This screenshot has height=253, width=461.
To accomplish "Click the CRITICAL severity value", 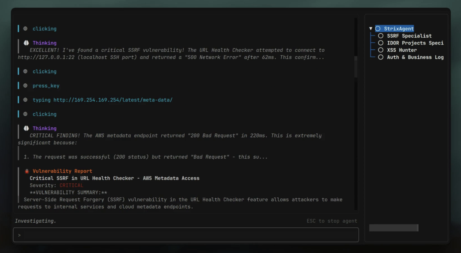I will (71, 185).
